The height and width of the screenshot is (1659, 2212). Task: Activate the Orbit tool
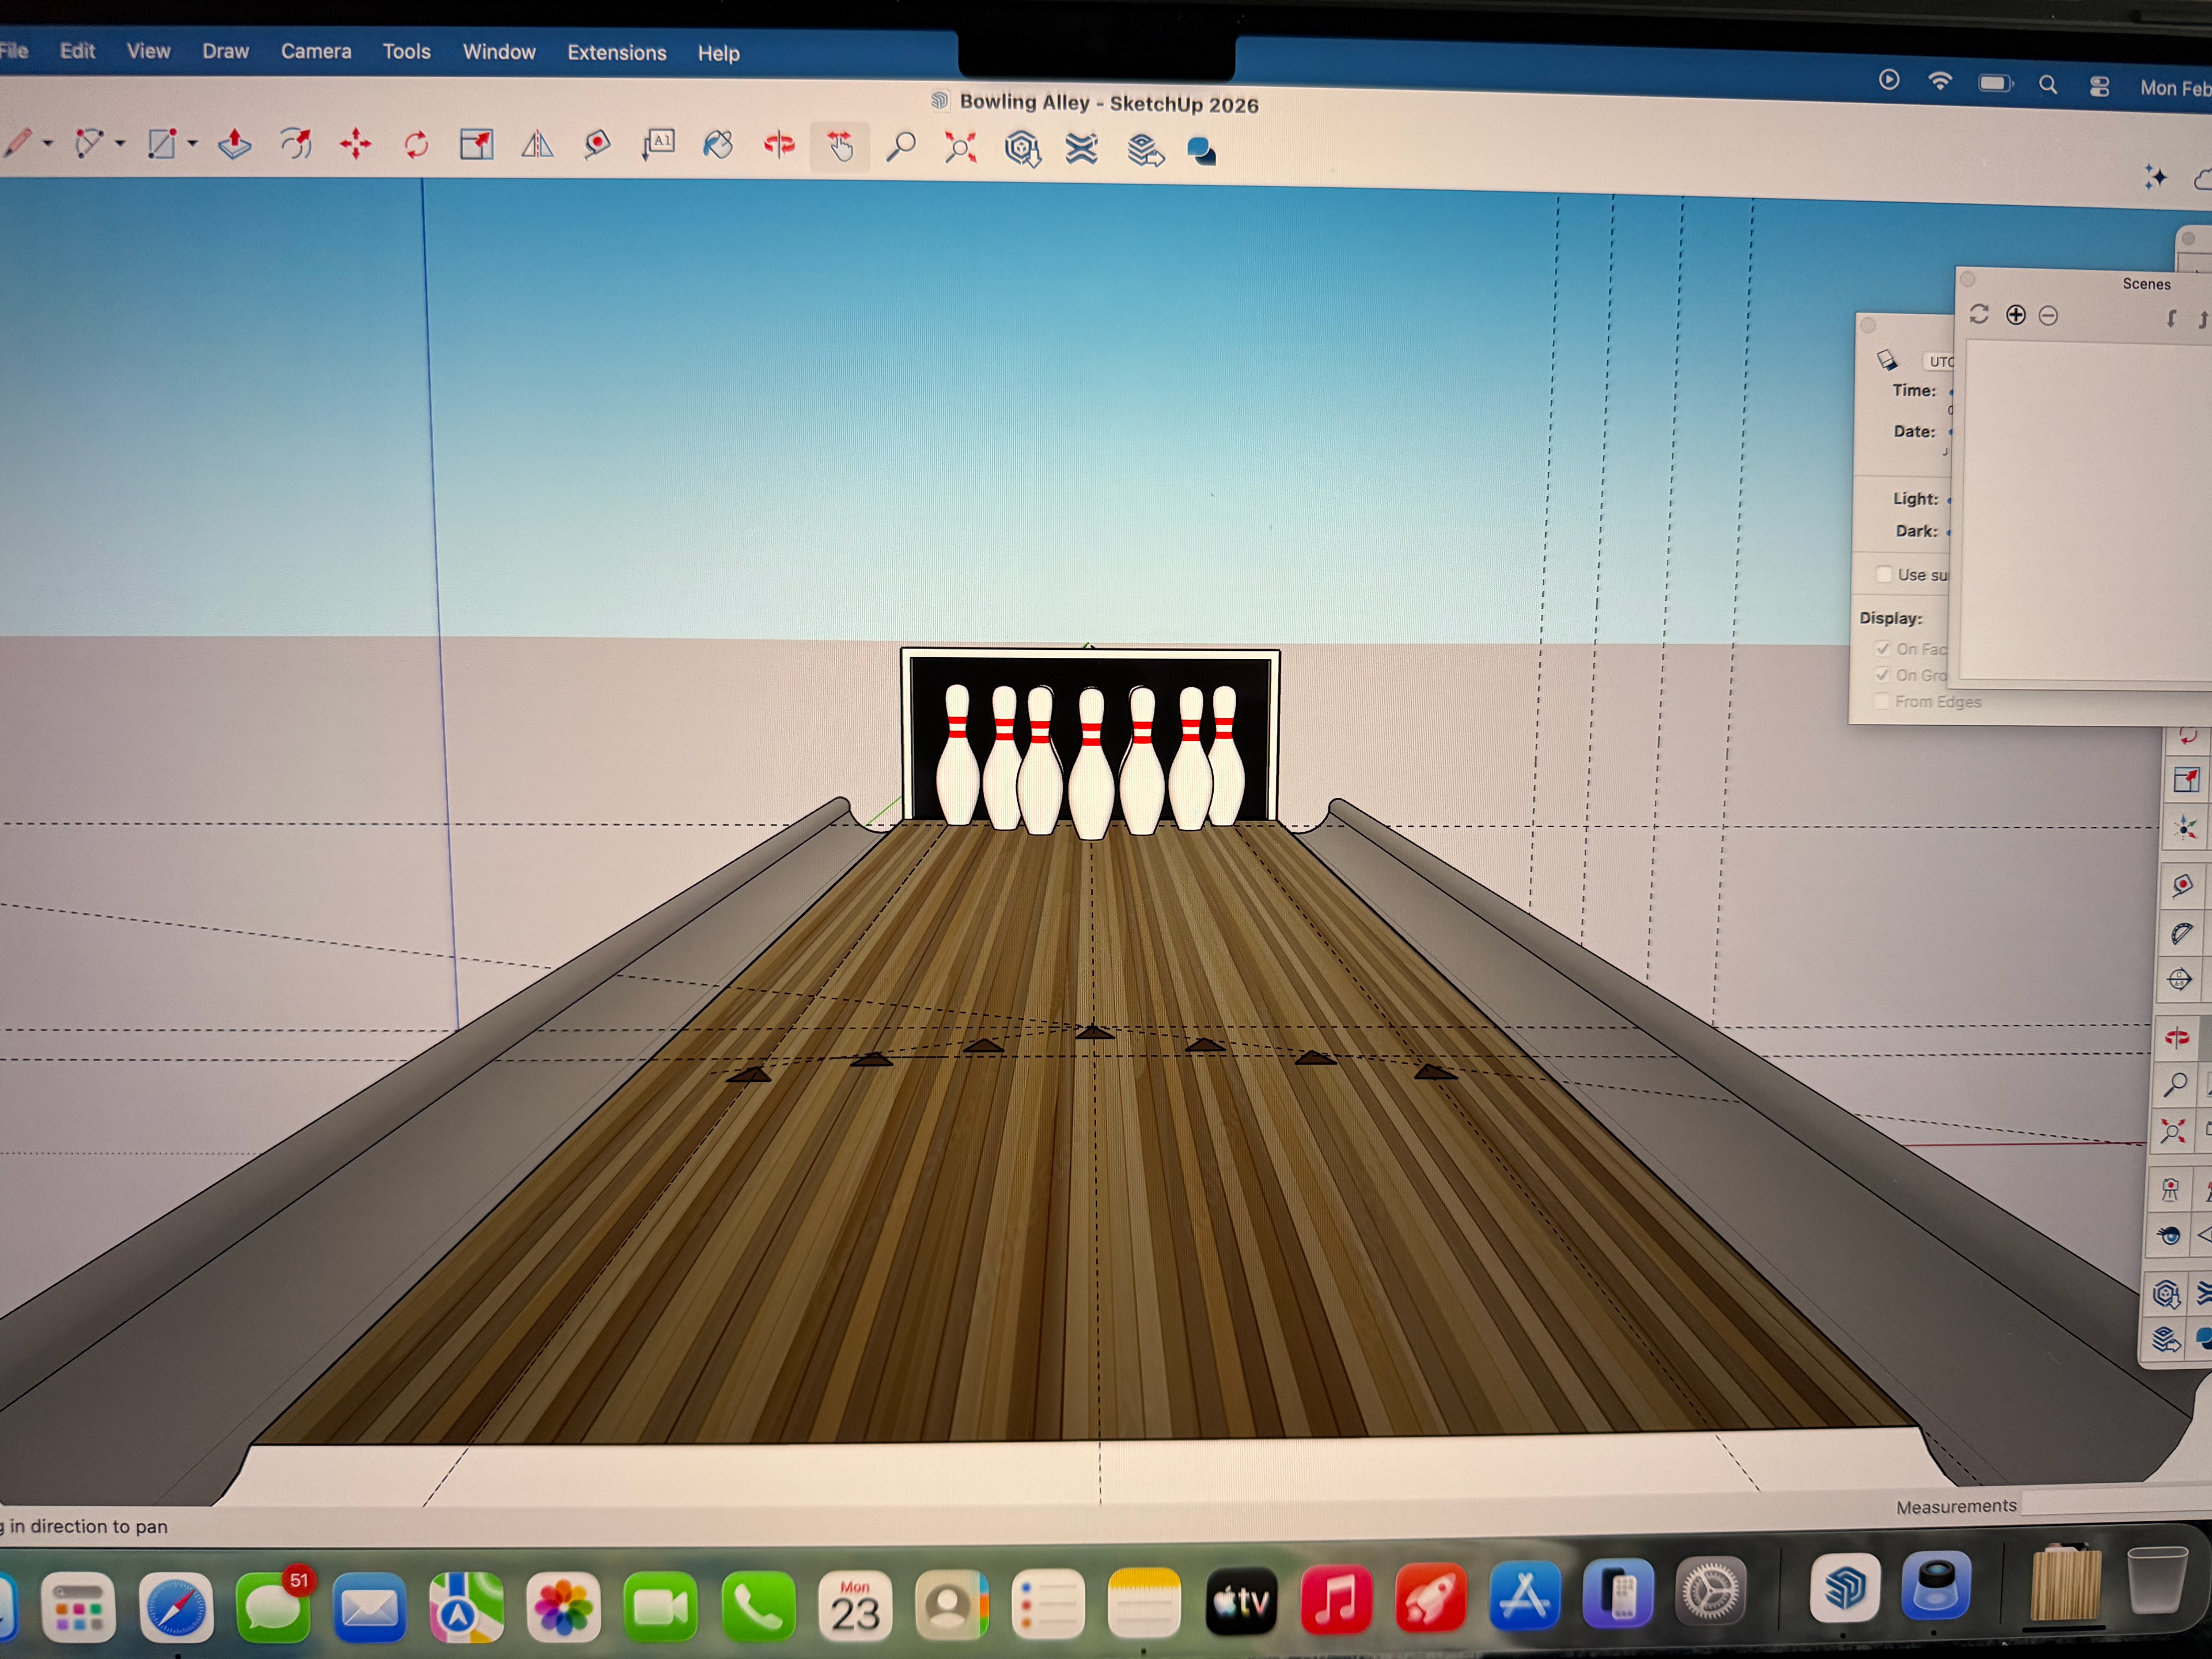tap(779, 146)
